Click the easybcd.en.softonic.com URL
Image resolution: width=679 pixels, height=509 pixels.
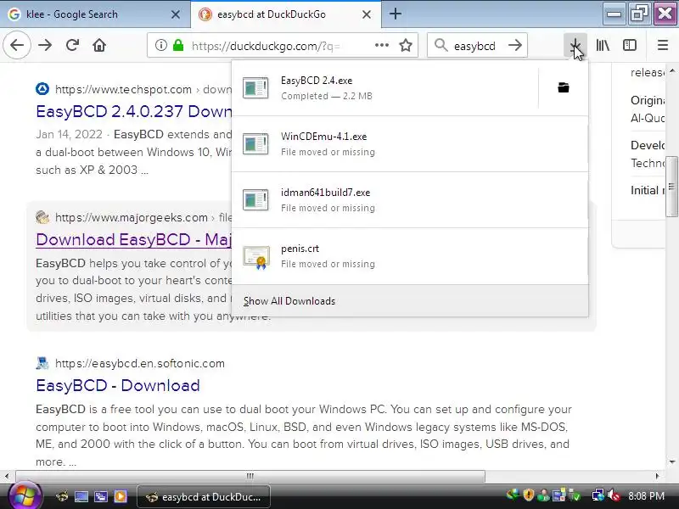[140, 363]
